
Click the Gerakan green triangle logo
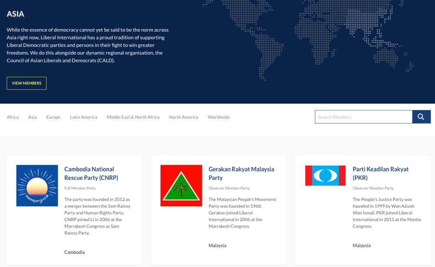pos(181,186)
